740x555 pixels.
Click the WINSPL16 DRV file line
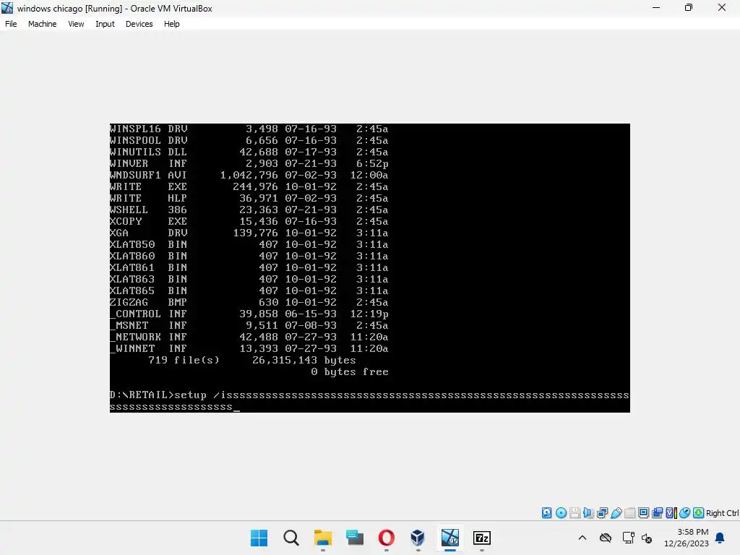coord(249,129)
